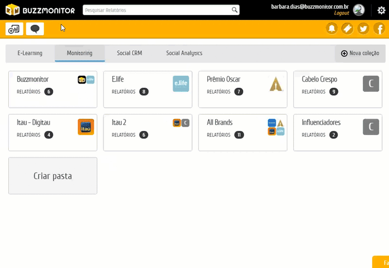The image size is (389, 268).
Task: Open the notifications bell icon
Action: [x=332, y=29]
